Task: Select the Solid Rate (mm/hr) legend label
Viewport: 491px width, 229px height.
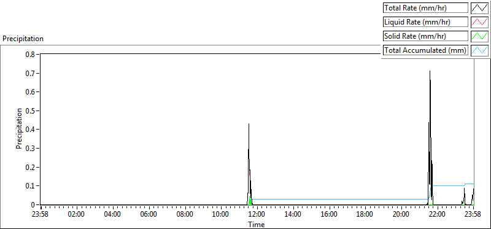Action: tap(426, 36)
